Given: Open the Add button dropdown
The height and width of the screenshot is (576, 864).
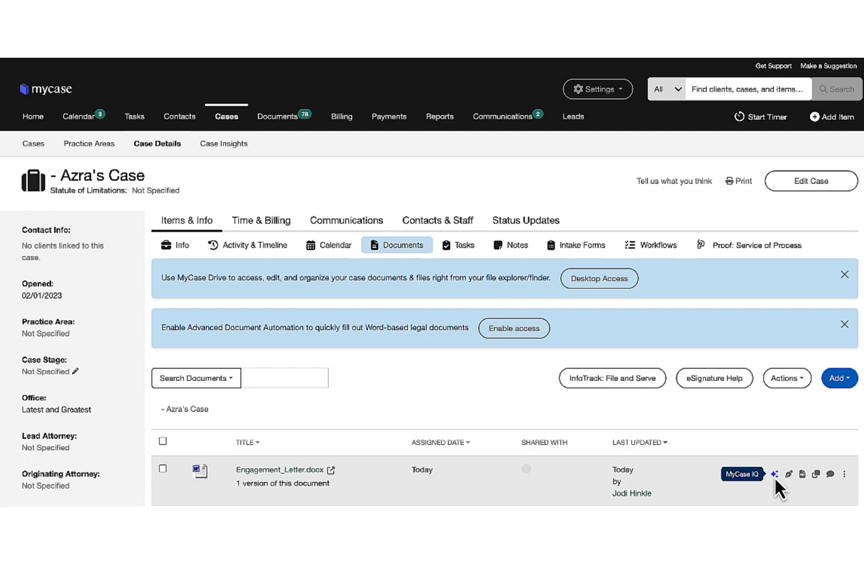Looking at the screenshot, I should pos(839,378).
